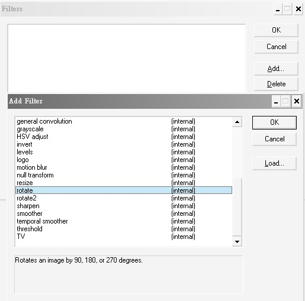Minimize the Filters window

click(278, 9)
